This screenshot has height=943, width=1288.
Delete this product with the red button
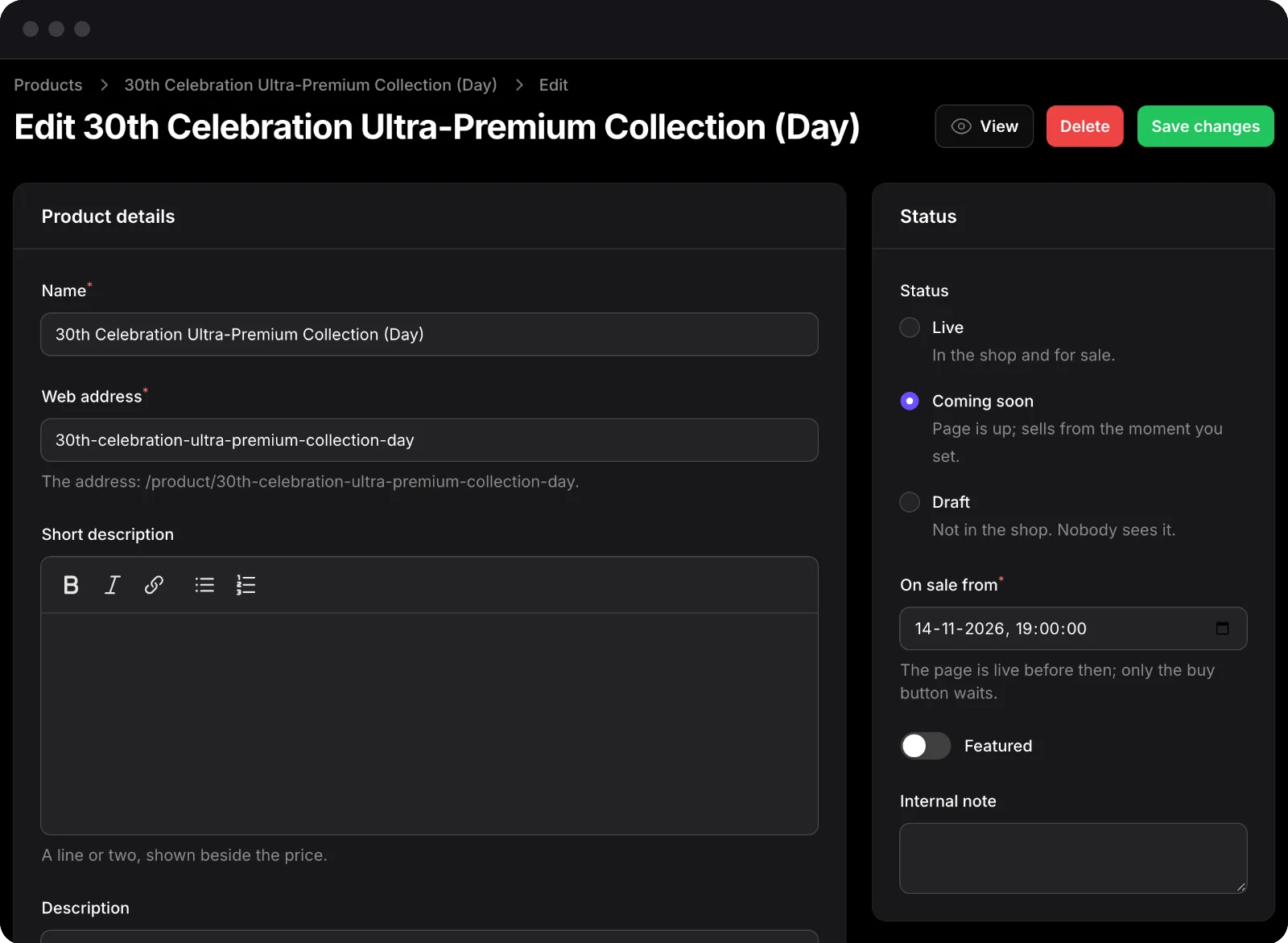[x=1085, y=126]
